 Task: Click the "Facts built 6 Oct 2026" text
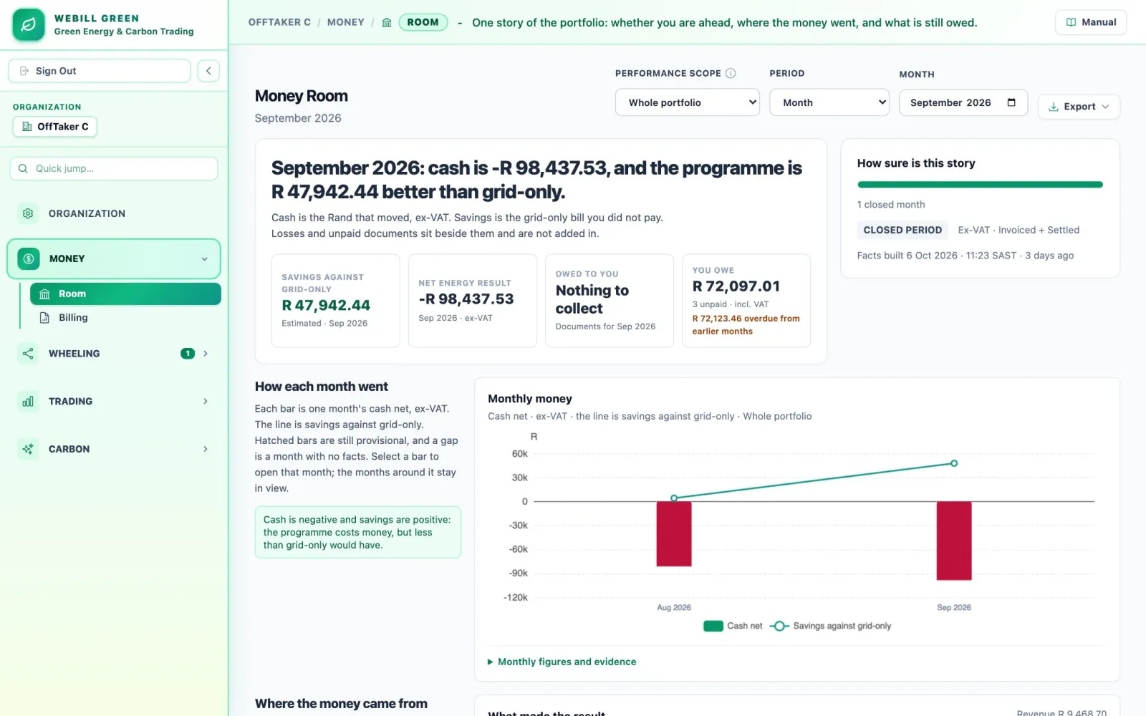[x=907, y=256]
